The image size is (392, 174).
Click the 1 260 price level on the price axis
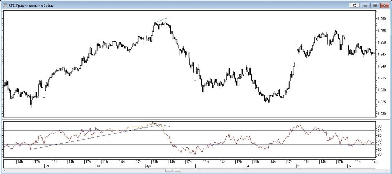382,19
